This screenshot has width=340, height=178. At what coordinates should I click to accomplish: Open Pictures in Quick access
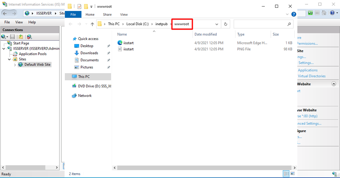point(87,67)
